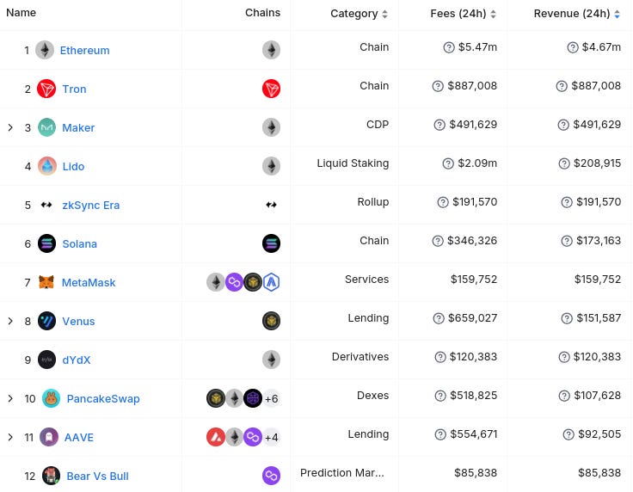Screen dimensions: 633x492
Task: Expand the PancakeSwap row
Action: coord(10,399)
